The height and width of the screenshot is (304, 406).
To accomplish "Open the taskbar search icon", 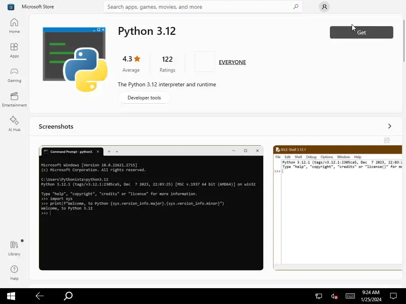I will (x=68, y=296).
